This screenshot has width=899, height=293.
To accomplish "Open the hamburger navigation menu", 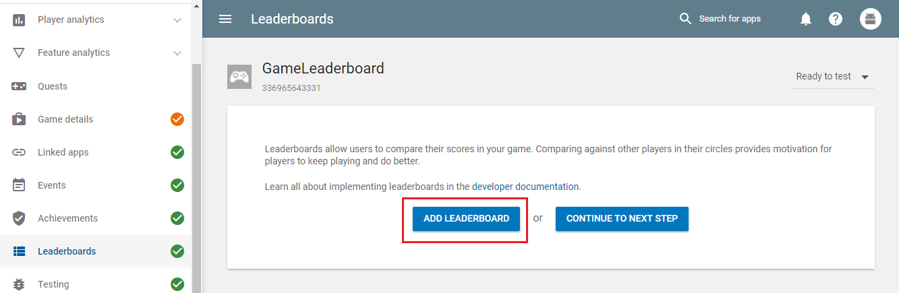I will (225, 19).
